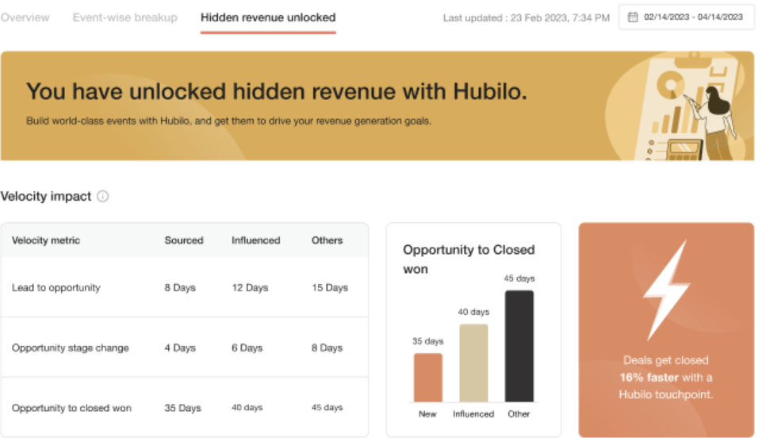Click the beige Influenced bar in chart
766x438 pixels.
473,363
